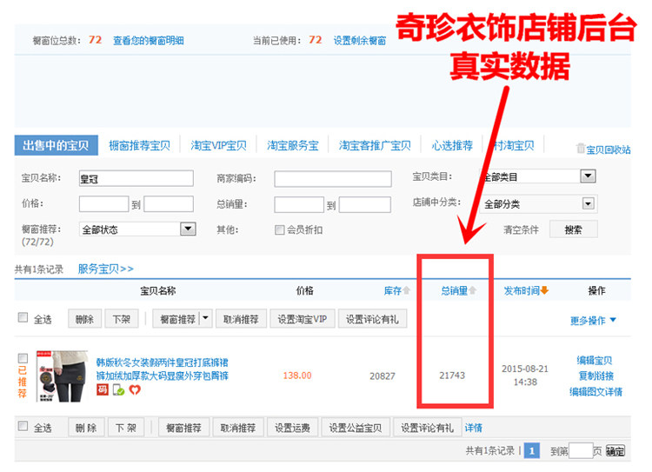Click the 确定 page jump button
The height and width of the screenshot is (472, 652).
(615, 451)
